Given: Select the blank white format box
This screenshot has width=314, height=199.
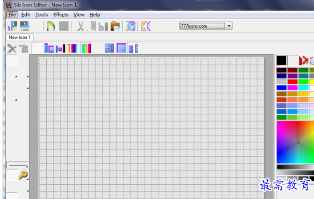Looking at the screenshot, I should pos(37,48).
